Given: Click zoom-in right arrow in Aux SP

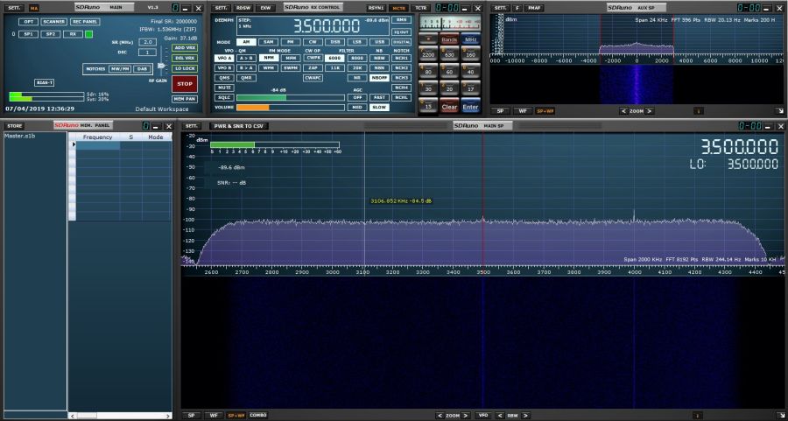Looking at the screenshot, I should (649, 111).
